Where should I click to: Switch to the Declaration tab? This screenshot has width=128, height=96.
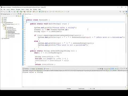(x=39, y=69)
